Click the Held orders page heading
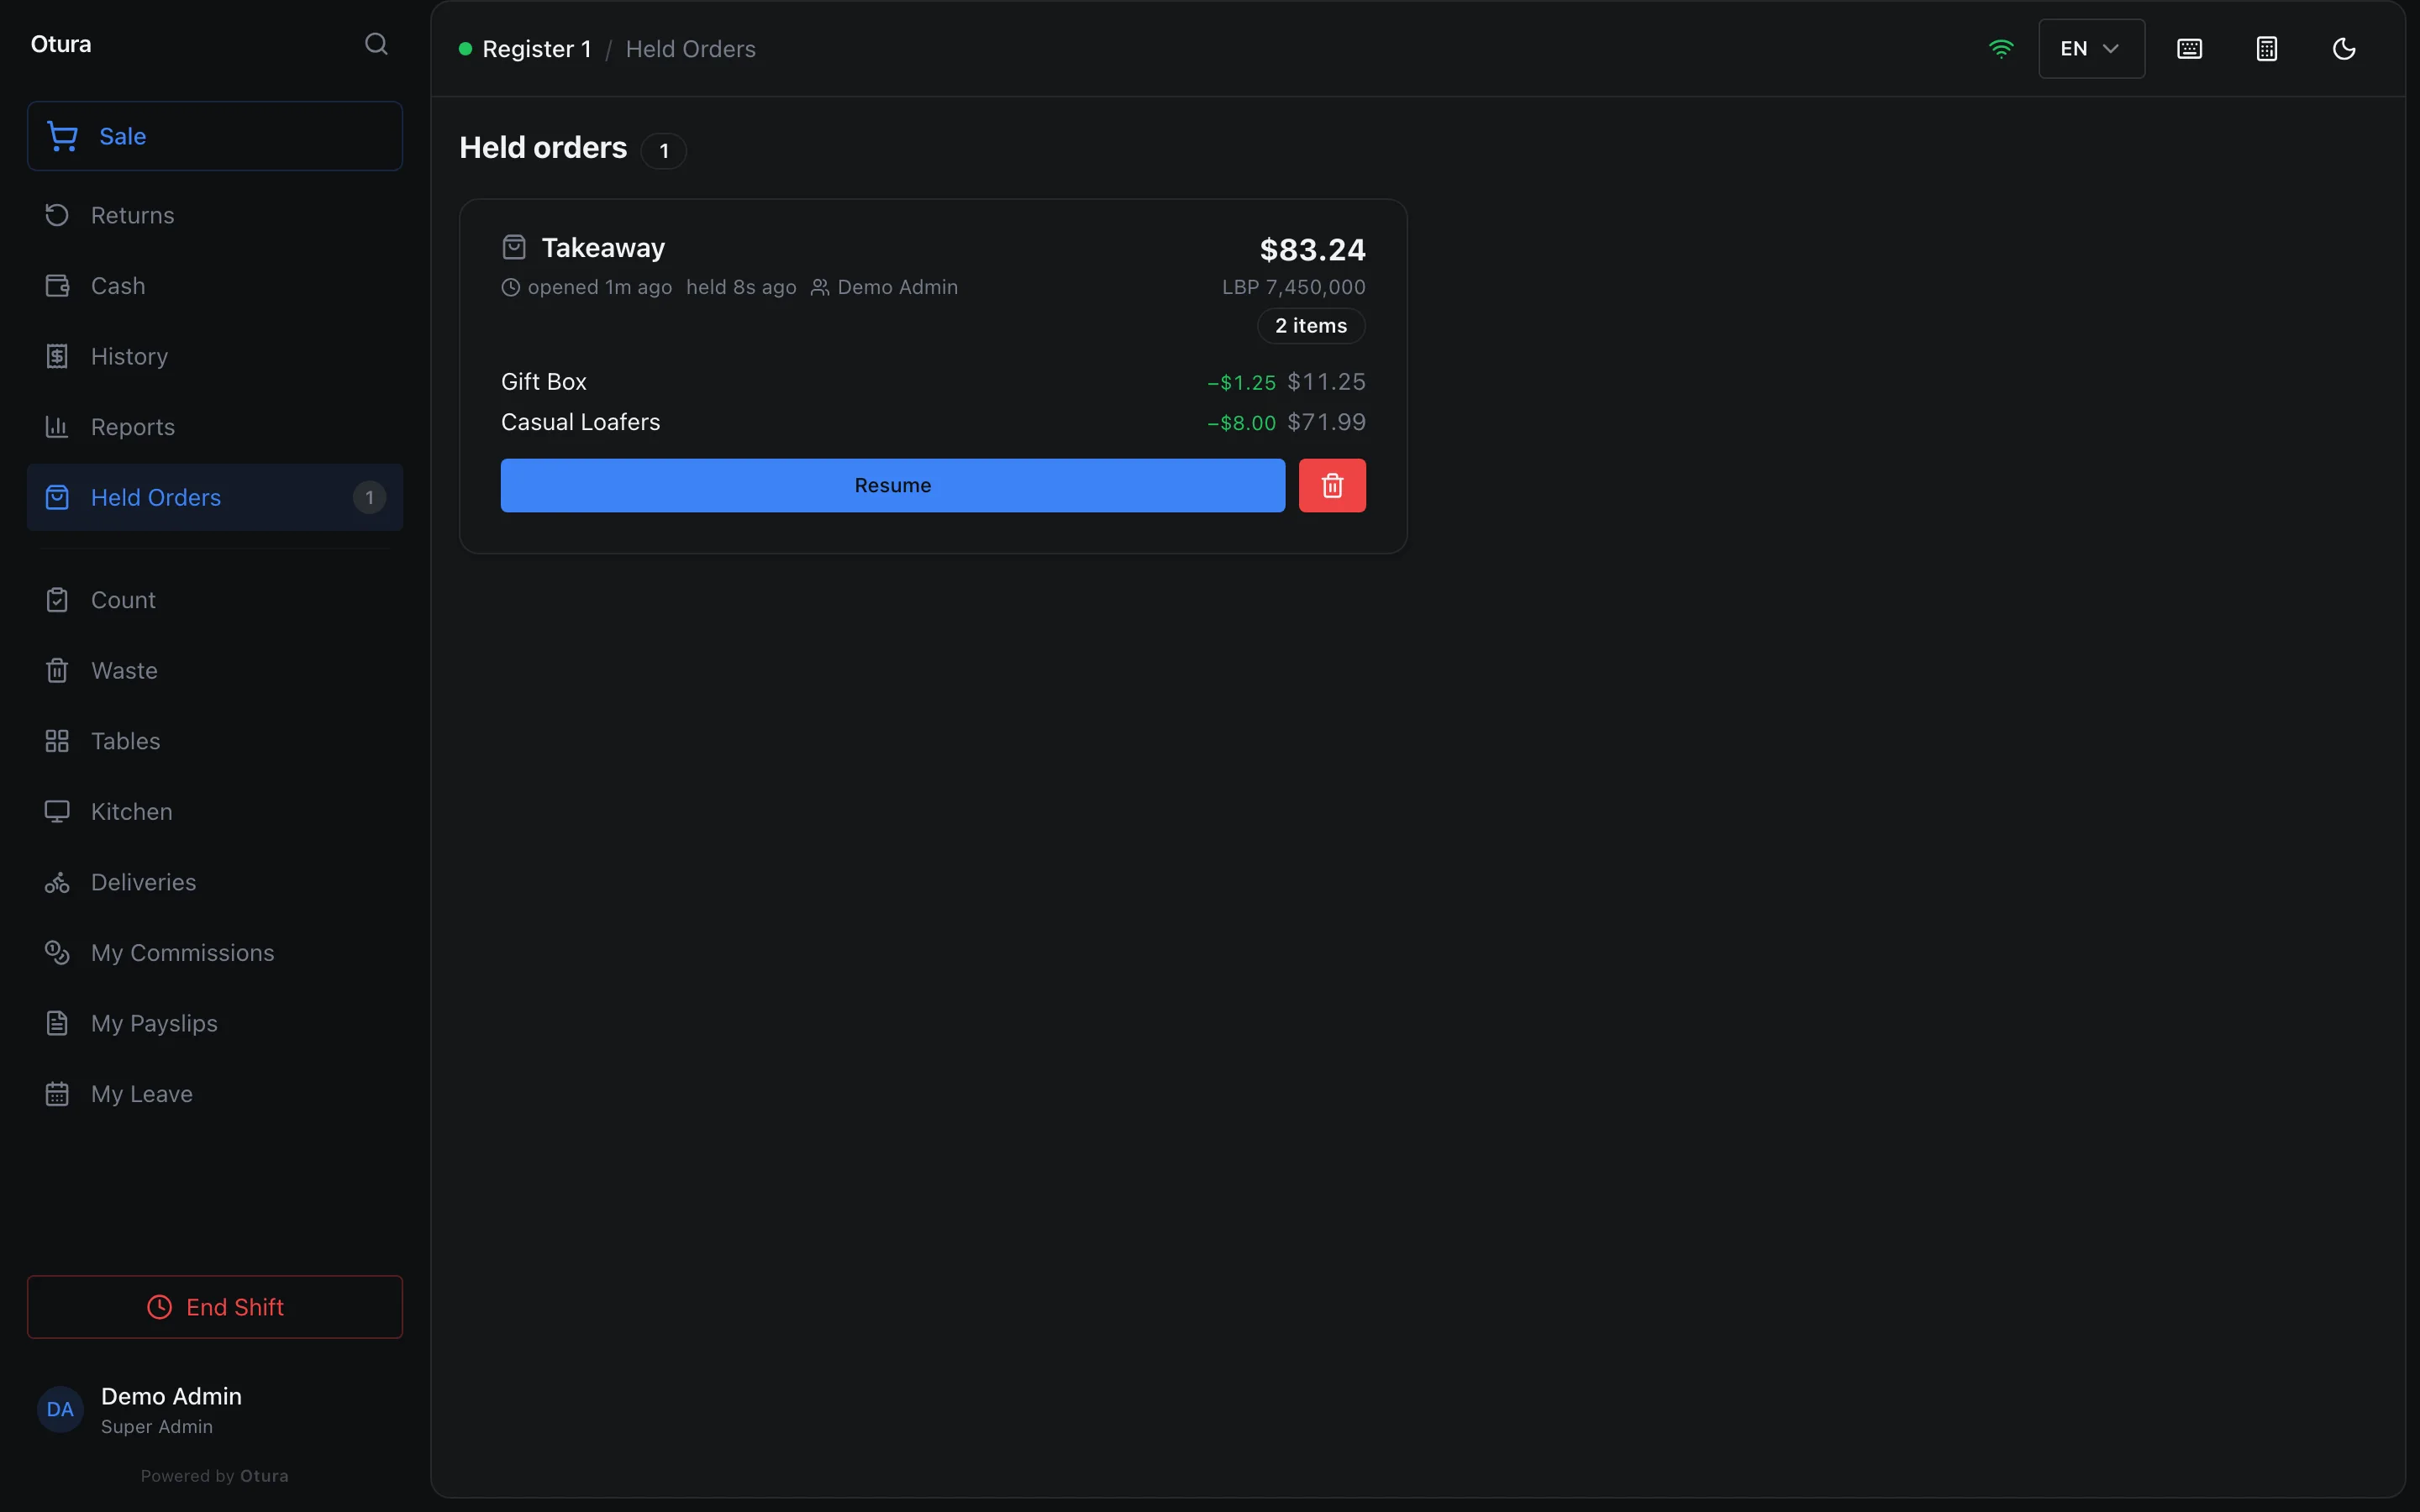 coord(543,148)
